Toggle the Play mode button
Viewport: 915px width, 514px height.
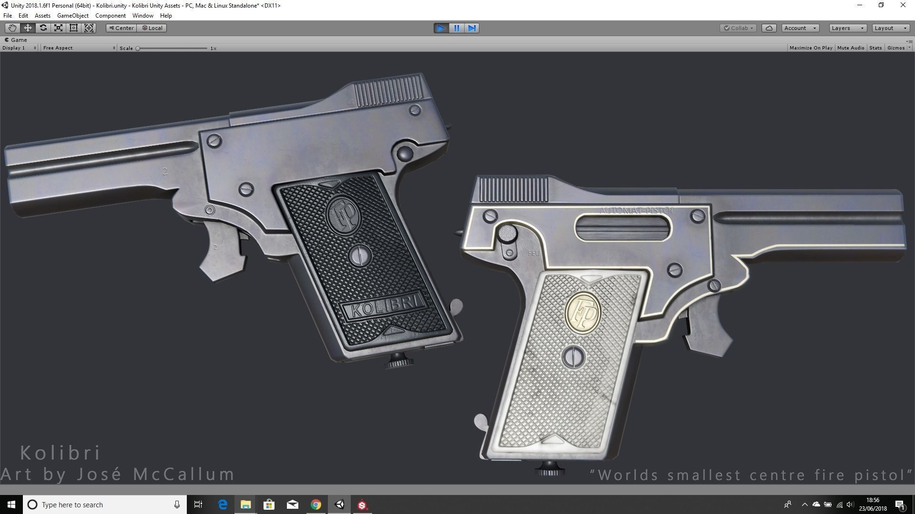441,28
